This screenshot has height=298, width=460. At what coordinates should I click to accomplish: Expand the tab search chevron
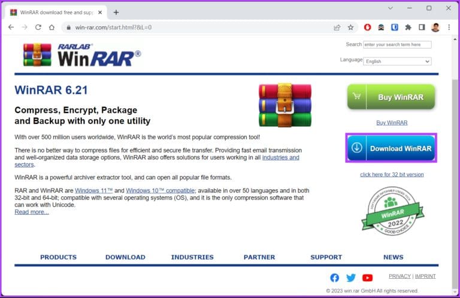coord(390,8)
